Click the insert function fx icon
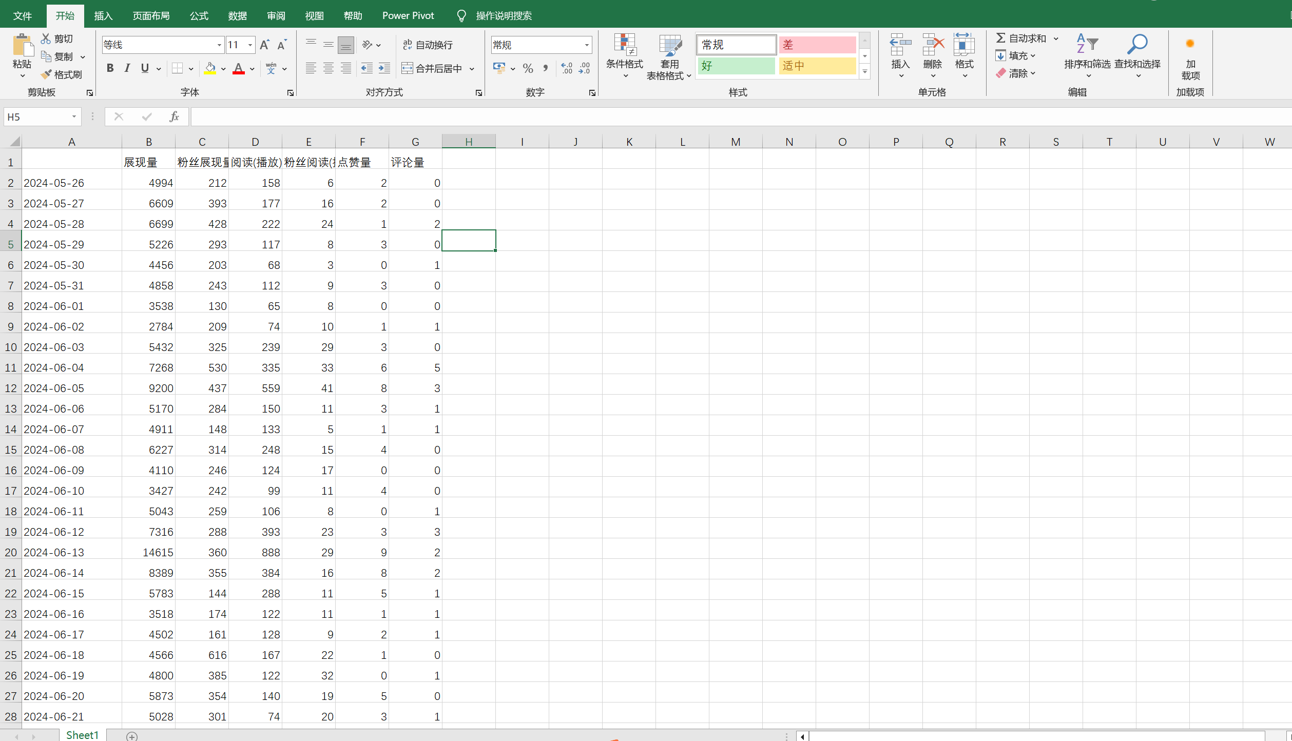This screenshot has height=741, width=1292. pyautogui.click(x=174, y=116)
